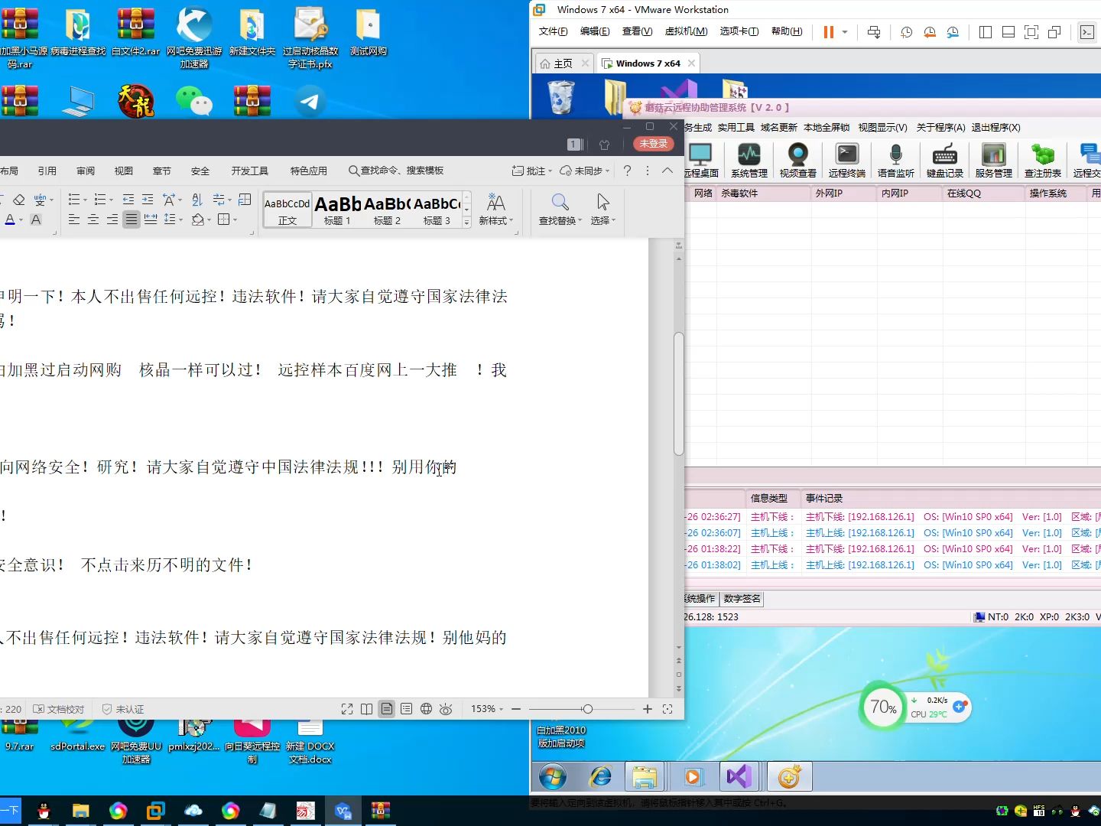The height and width of the screenshot is (826, 1101).
Task: Toggle eye protection mode in status bar
Action: tap(447, 709)
